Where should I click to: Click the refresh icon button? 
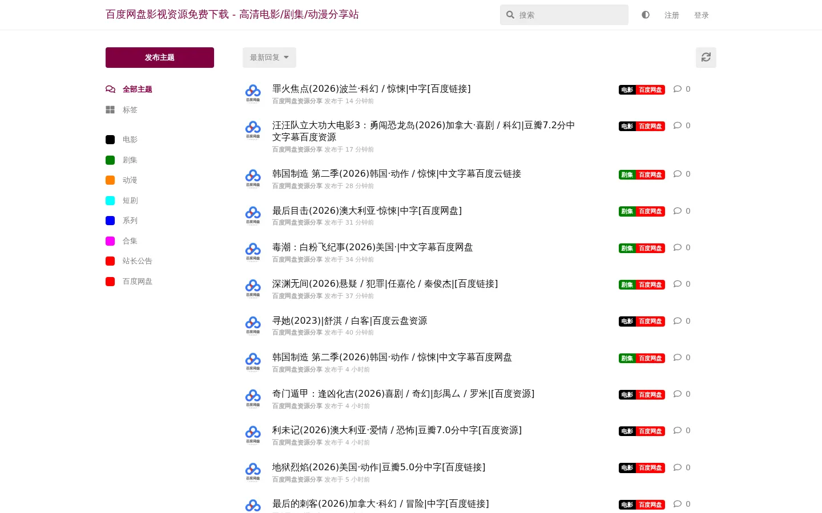click(x=706, y=58)
